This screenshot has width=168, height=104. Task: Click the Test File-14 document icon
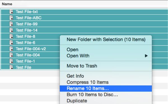(x=11, y=30)
